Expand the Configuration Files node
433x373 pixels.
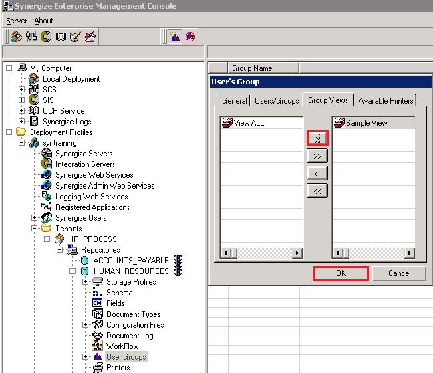click(x=85, y=325)
